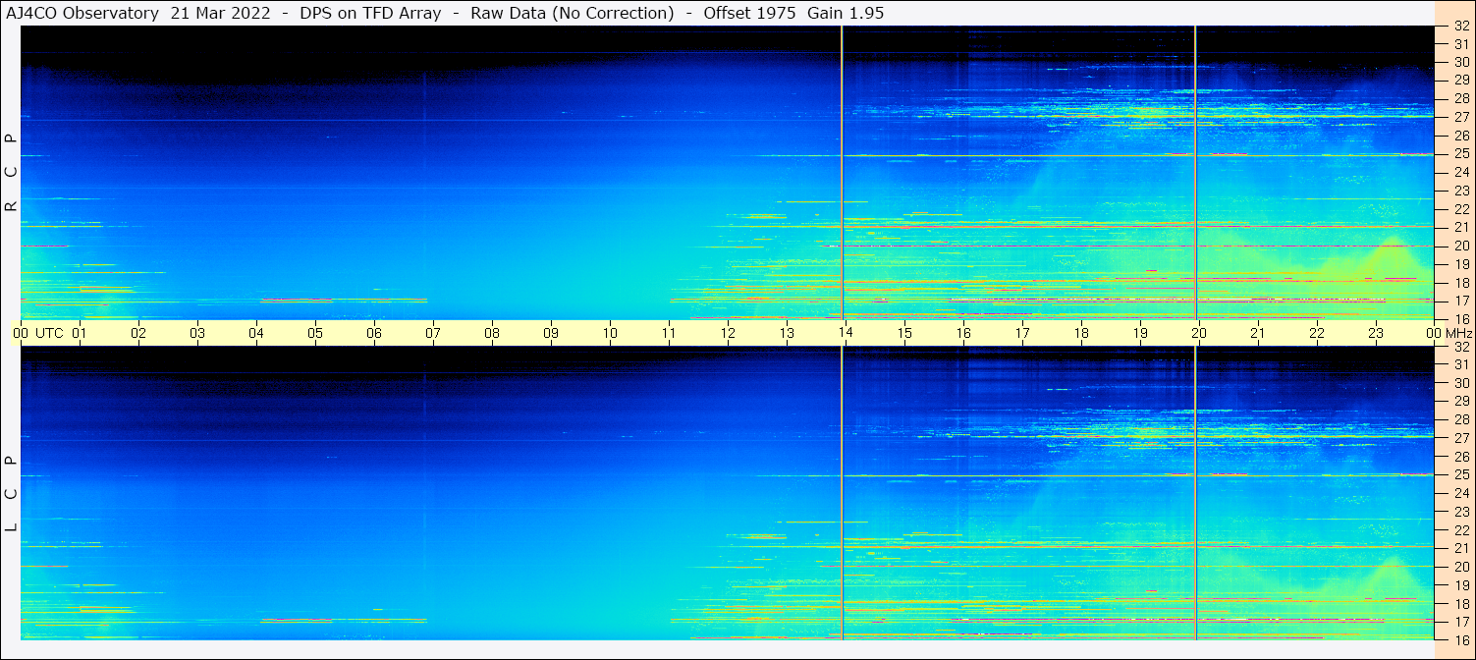Click the LCP panel "16" MHz scale label
Screen dimensions: 1476x660
[x=1461, y=639]
